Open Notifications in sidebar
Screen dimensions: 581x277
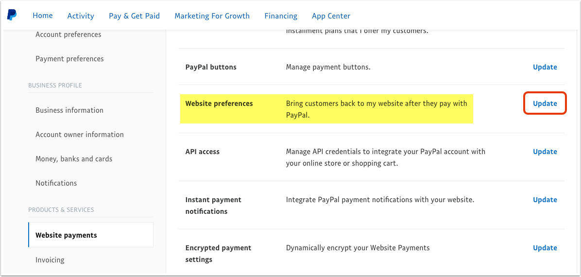(x=56, y=183)
